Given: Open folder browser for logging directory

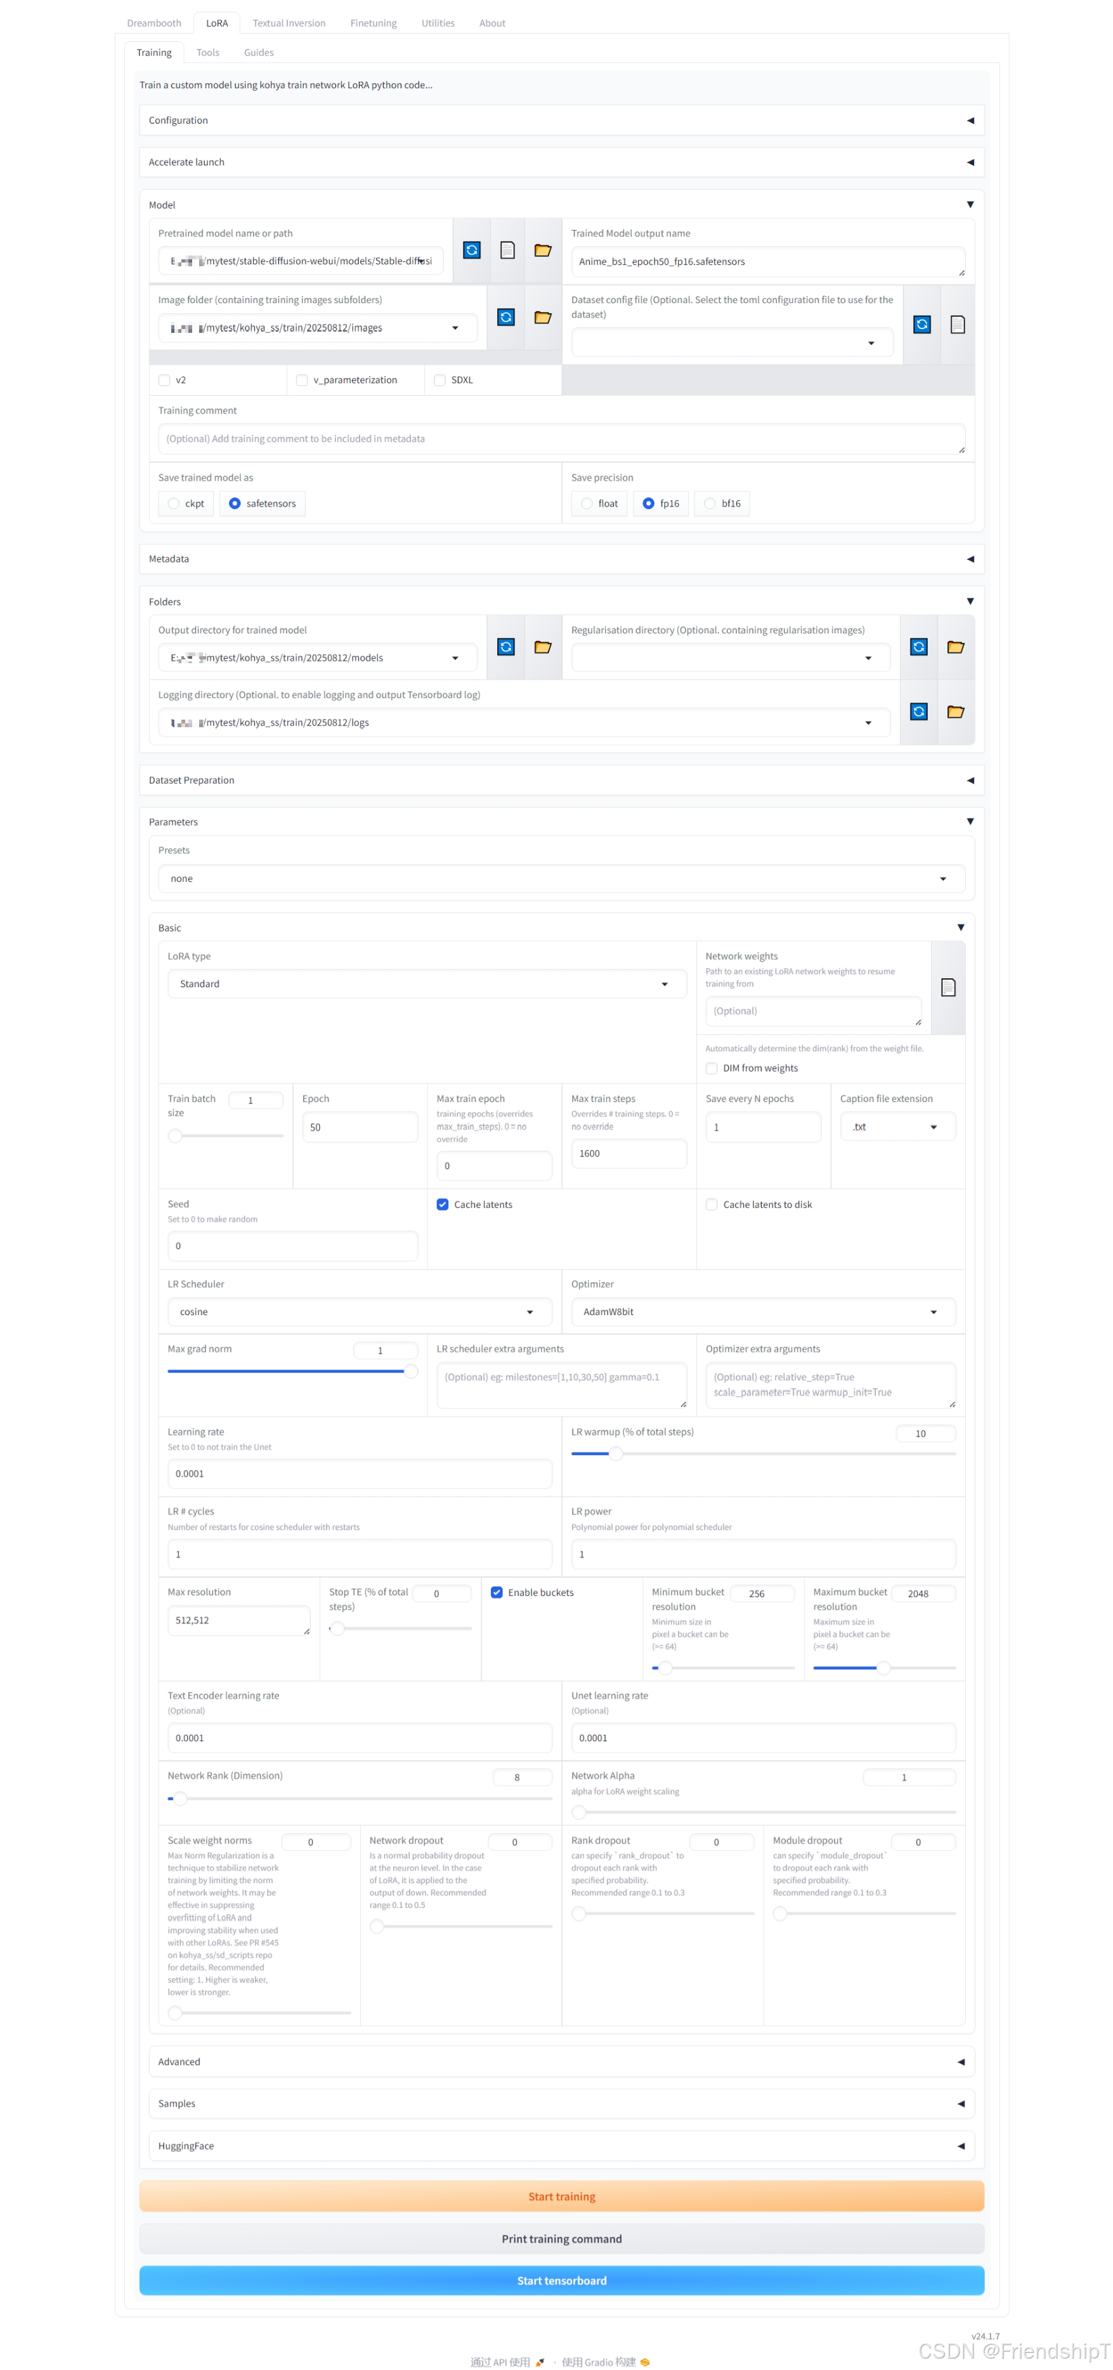Looking at the screenshot, I should point(956,711).
